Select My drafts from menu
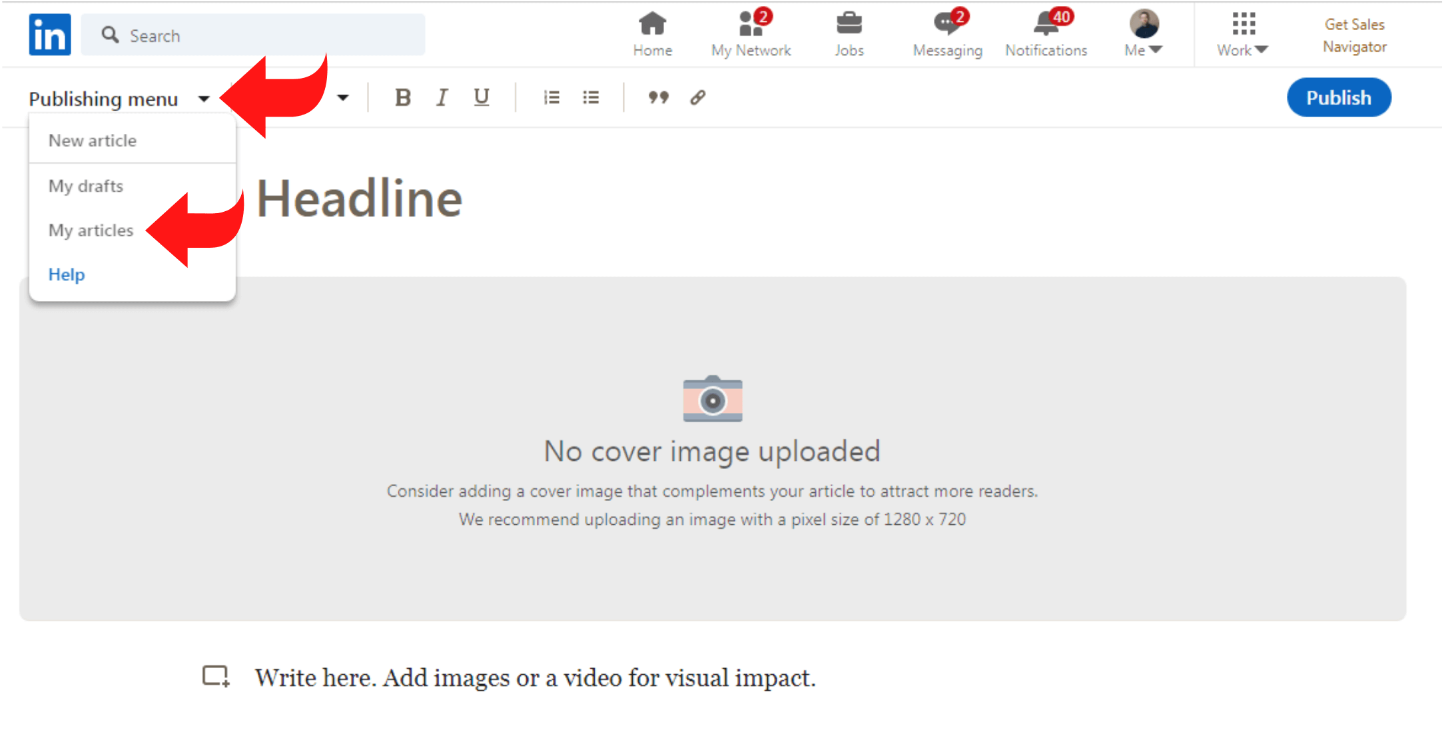This screenshot has height=756, width=1446. (86, 186)
